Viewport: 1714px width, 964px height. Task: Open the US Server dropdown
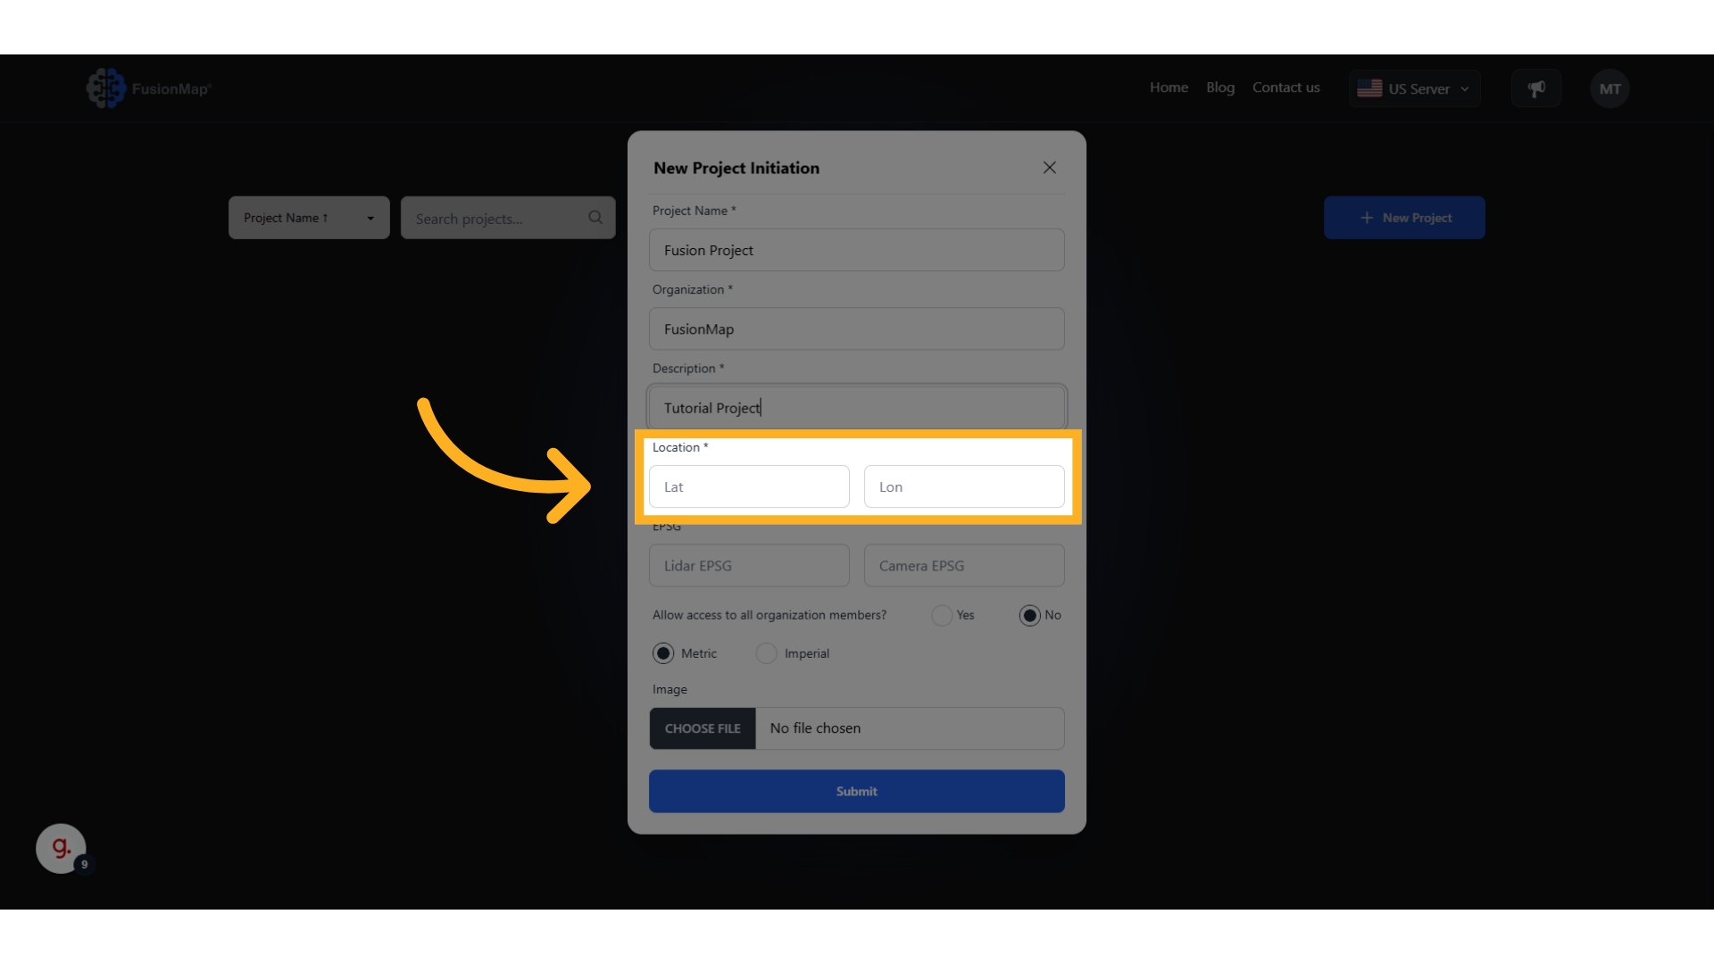point(1464,88)
